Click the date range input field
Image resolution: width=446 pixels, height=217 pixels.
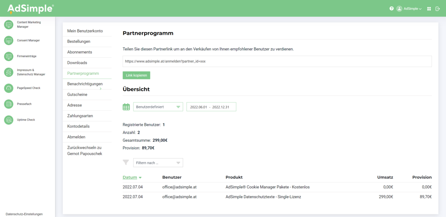click(x=211, y=107)
